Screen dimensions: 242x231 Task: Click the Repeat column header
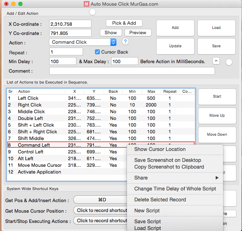[x=170, y=91]
